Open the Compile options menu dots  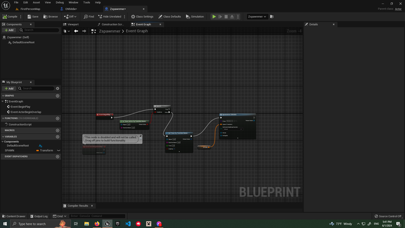[21, 16]
